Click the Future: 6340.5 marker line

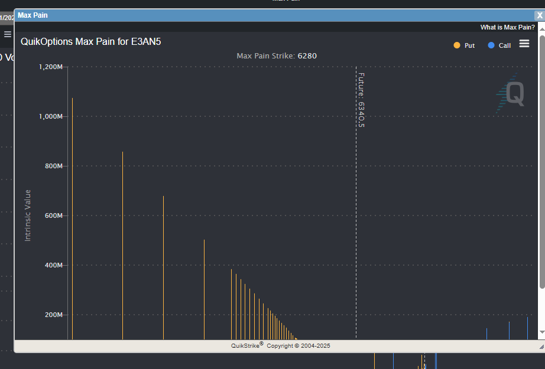(356, 202)
